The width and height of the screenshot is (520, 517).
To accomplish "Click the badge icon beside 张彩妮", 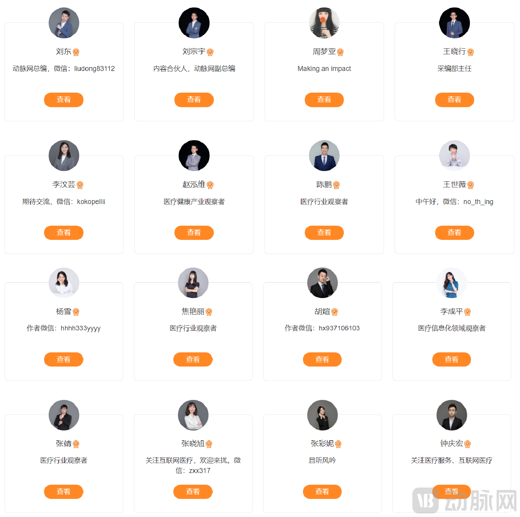I will (338, 444).
